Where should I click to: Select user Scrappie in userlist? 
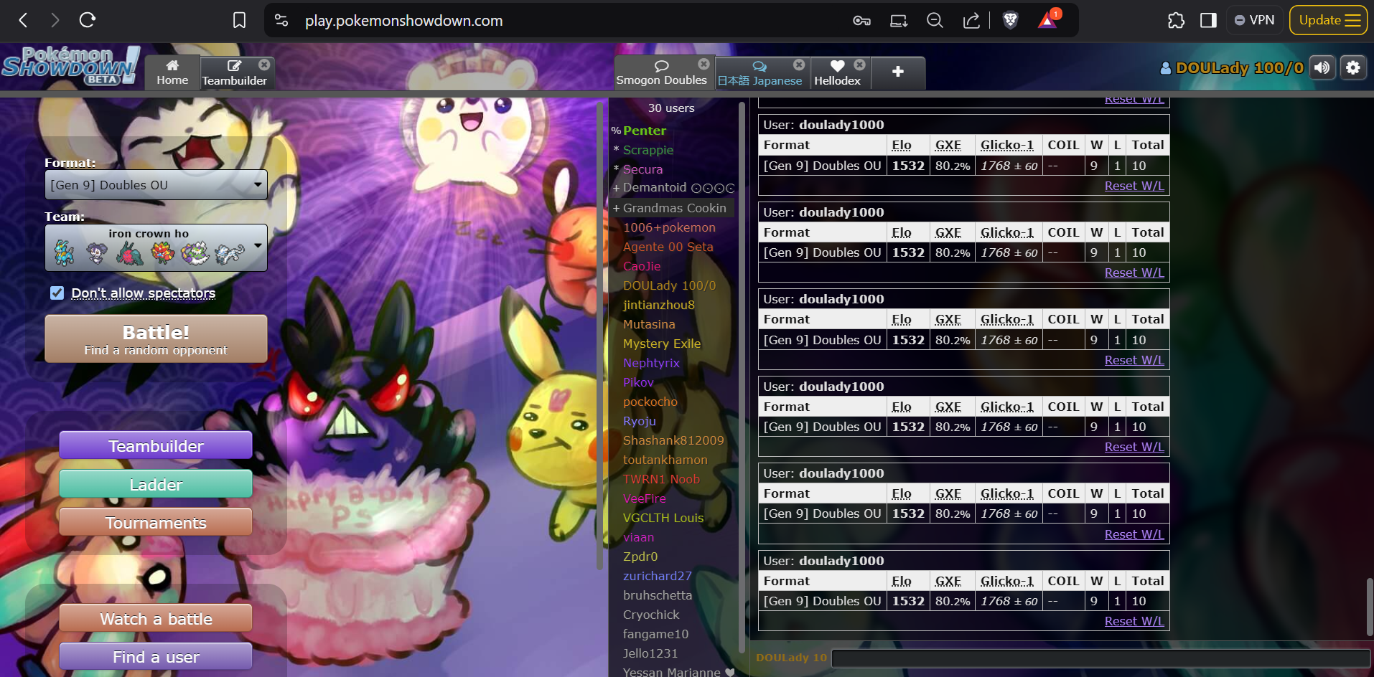pyautogui.click(x=648, y=150)
